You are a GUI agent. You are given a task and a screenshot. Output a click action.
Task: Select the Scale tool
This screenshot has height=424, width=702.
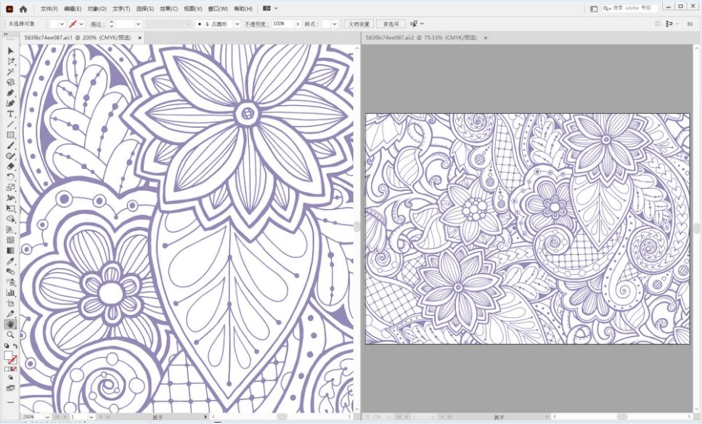pyautogui.click(x=10, y=187)
